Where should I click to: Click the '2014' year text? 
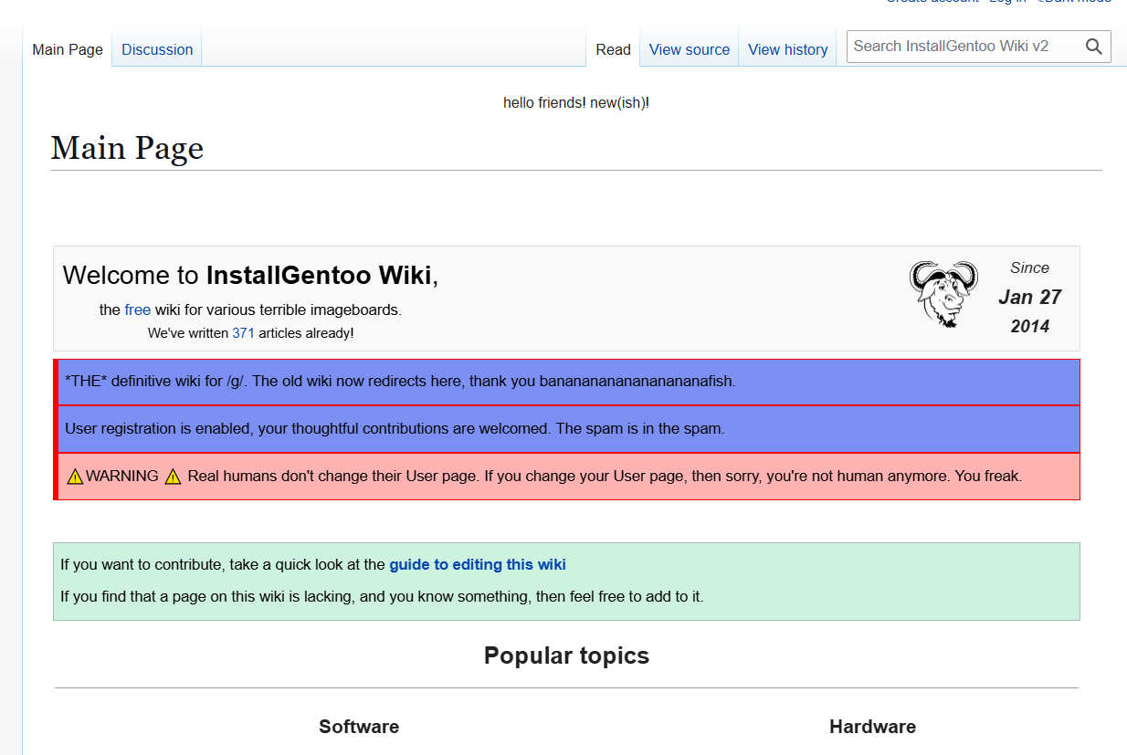point(1030,326)
